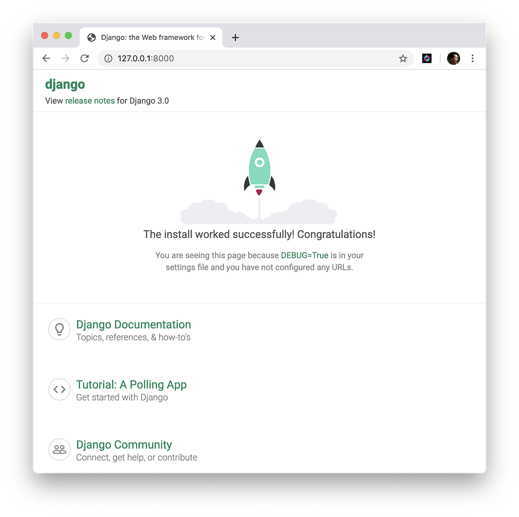The image size is (519, 517).
Task: Click the back navigation arrow
Action: coord(46,58)
